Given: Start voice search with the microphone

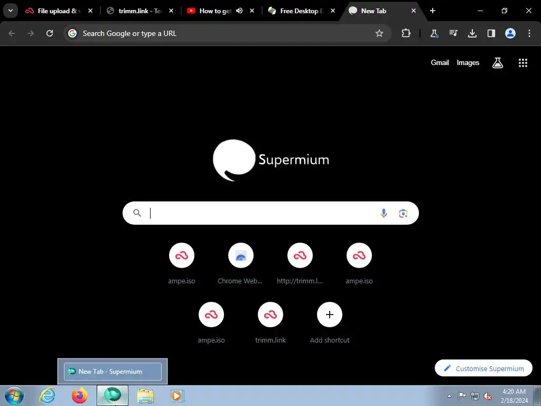Looking at the screenshot, I should tap(384, 213).
